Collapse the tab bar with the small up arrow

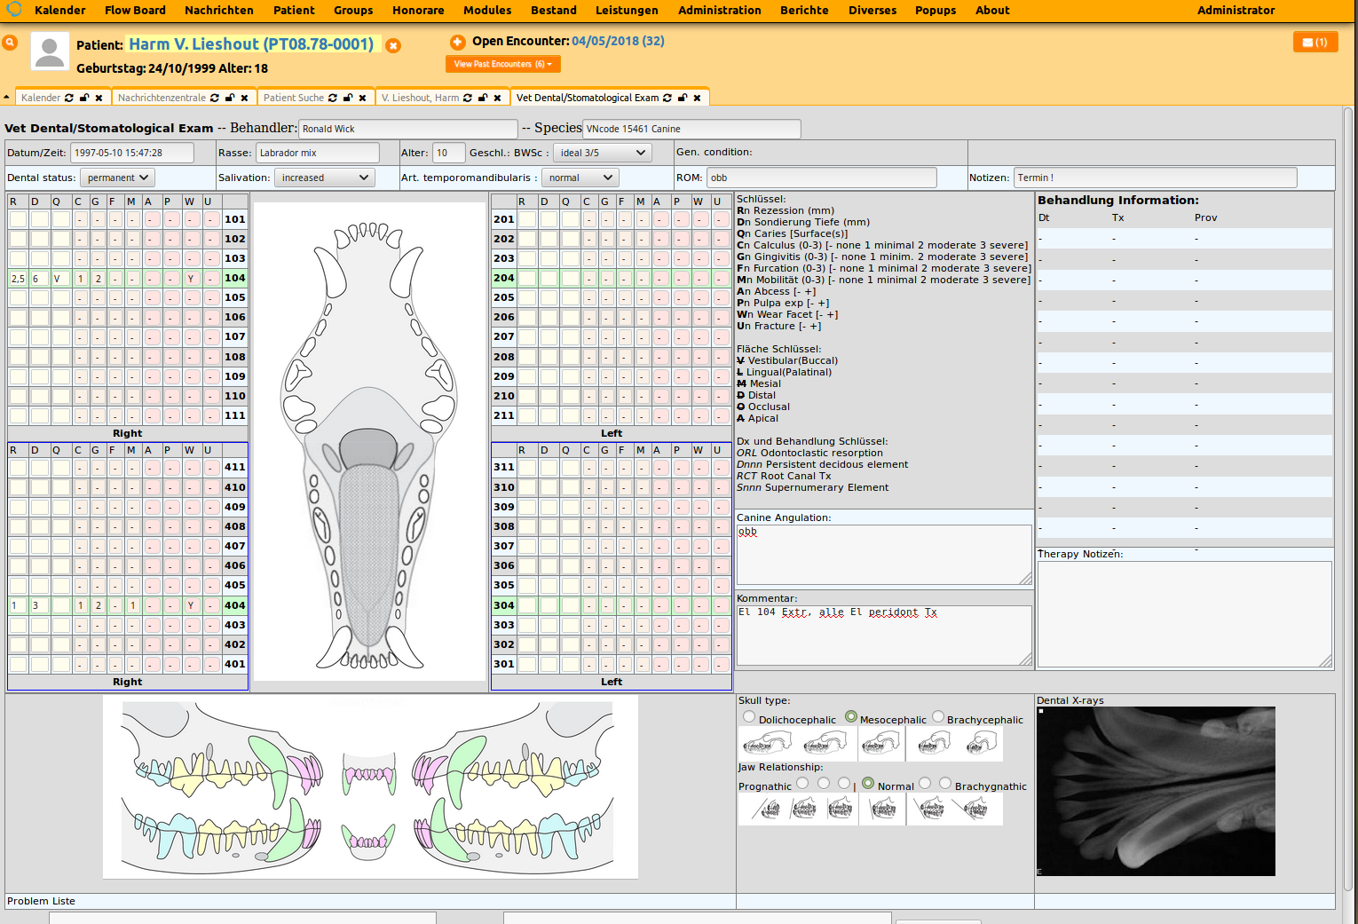(6, 98)
